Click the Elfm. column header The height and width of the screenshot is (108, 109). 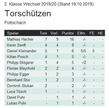[x=82, y=33]
